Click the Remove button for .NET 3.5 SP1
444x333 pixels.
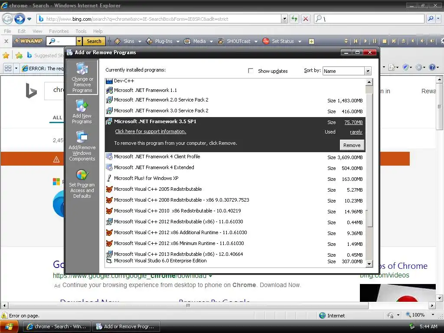(x=352, y=145)
